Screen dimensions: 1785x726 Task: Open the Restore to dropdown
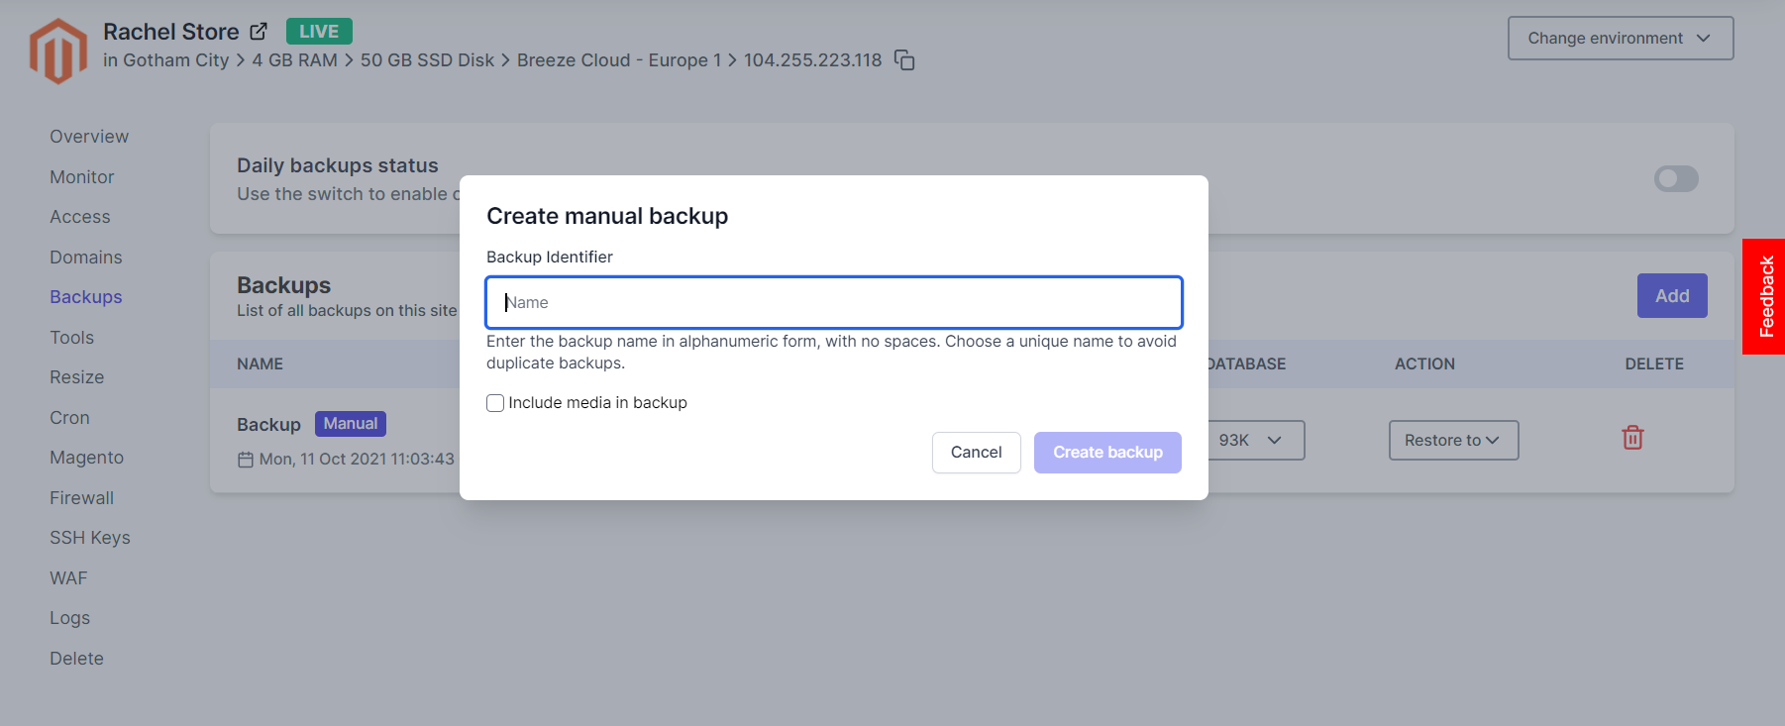point(1453,440)
